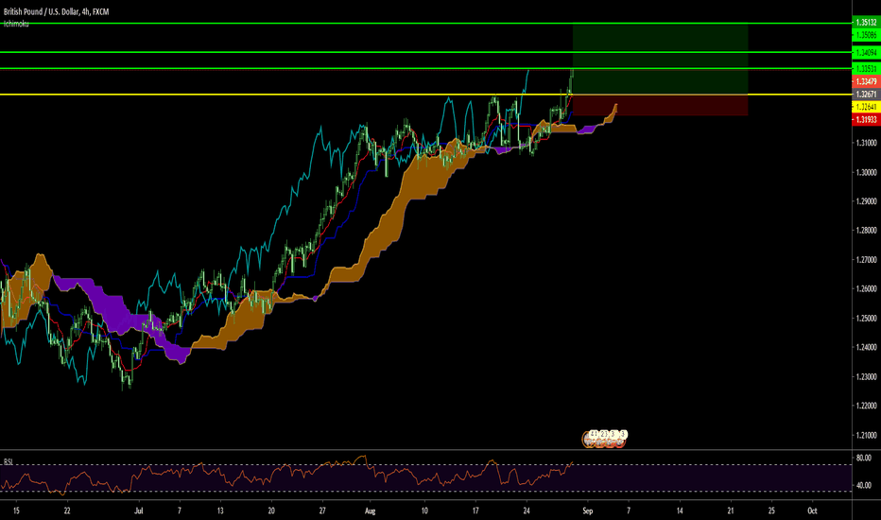This screenshot has width=881, height=520.
Task: Click the 1.33531 price label
Action: (866, 69)
